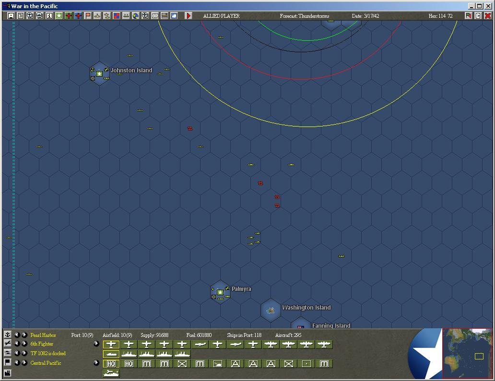Click the 'Ships in Port: 118' text
The height and width of the screenshot is (381, 495).
[244, 335]
